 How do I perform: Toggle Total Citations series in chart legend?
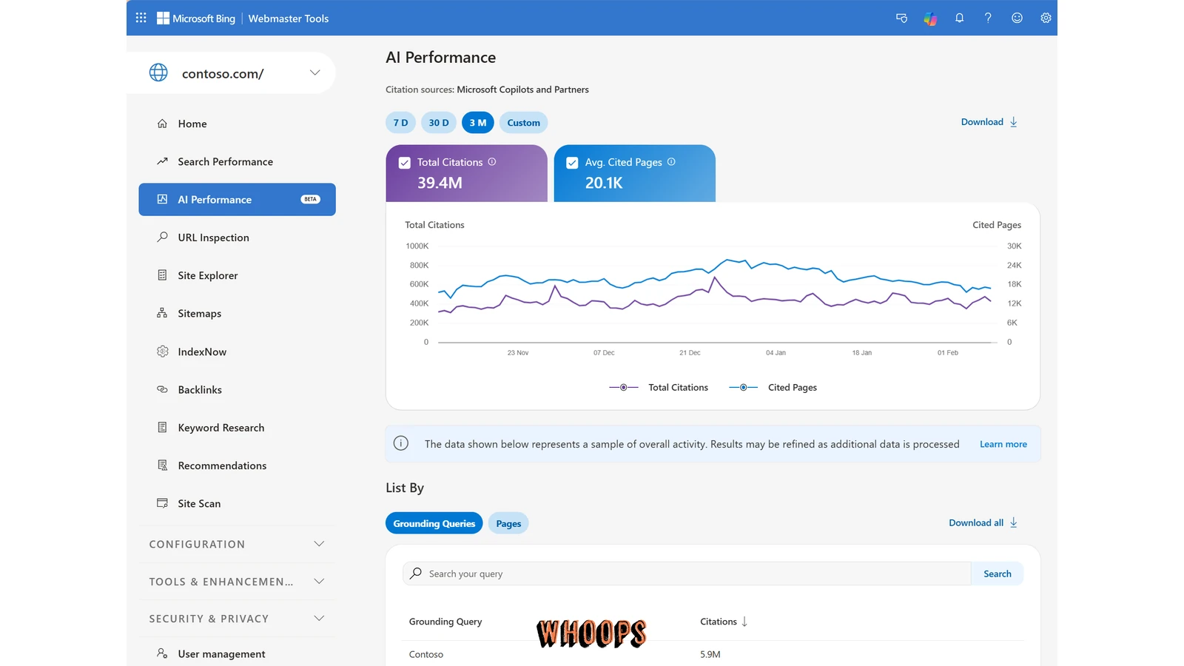tap(659, 387)
